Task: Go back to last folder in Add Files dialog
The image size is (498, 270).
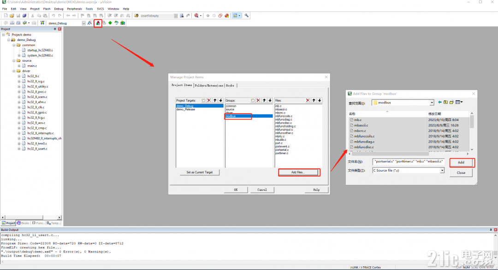Action: (440, 103)
